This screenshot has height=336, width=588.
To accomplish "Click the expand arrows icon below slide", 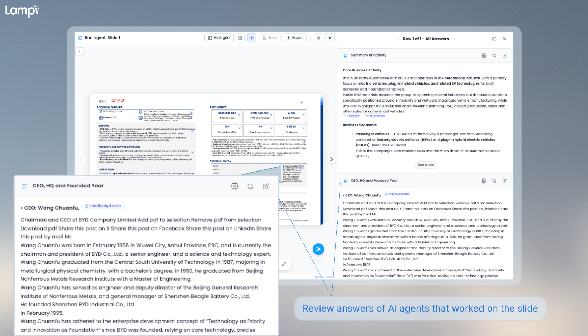I will [284, 264].
